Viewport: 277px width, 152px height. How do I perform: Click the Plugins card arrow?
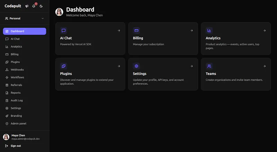(119, 66)
